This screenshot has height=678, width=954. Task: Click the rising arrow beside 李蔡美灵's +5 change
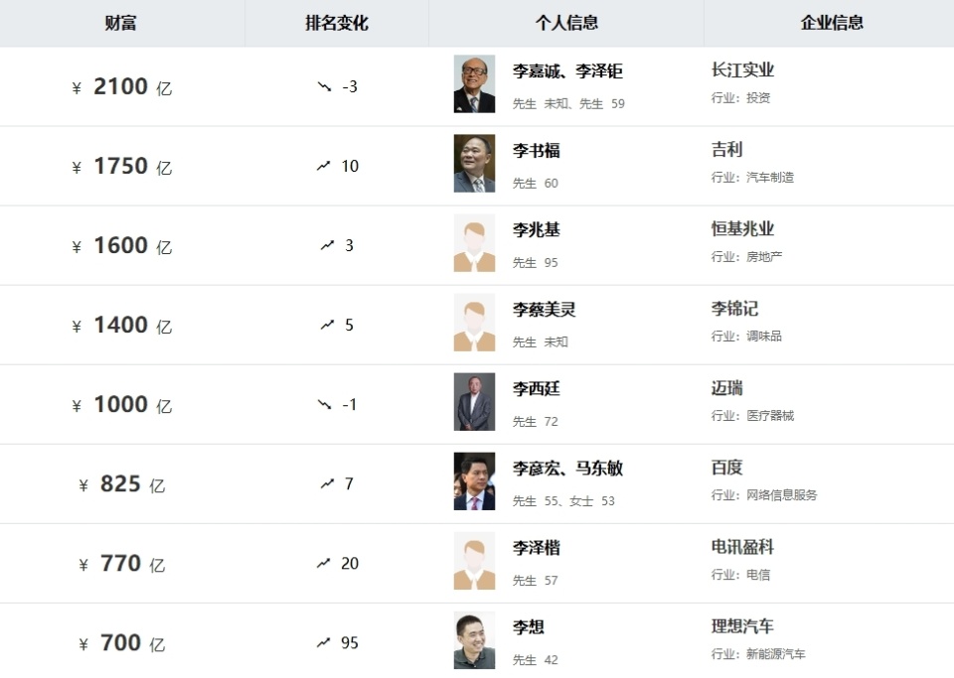click(x=325, y=325)
